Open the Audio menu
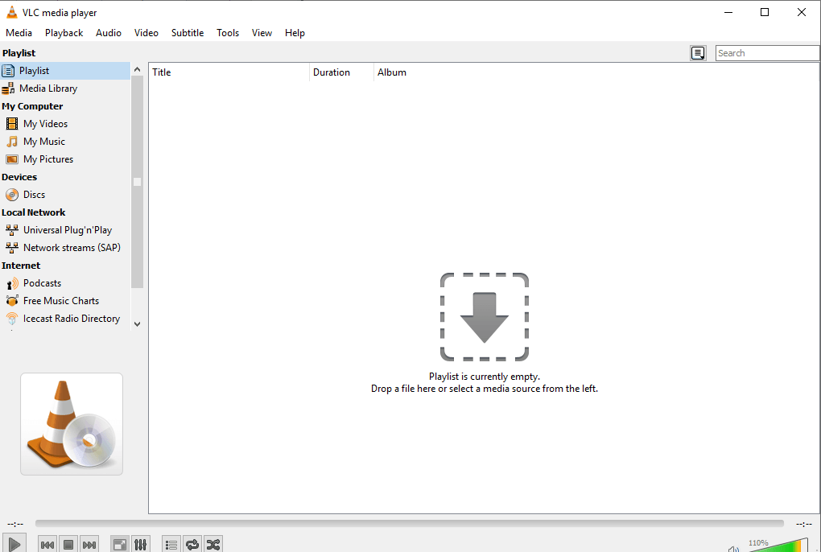Image resolution: width=821 pixels, height=552 pixels. click(x=109, y=33)
